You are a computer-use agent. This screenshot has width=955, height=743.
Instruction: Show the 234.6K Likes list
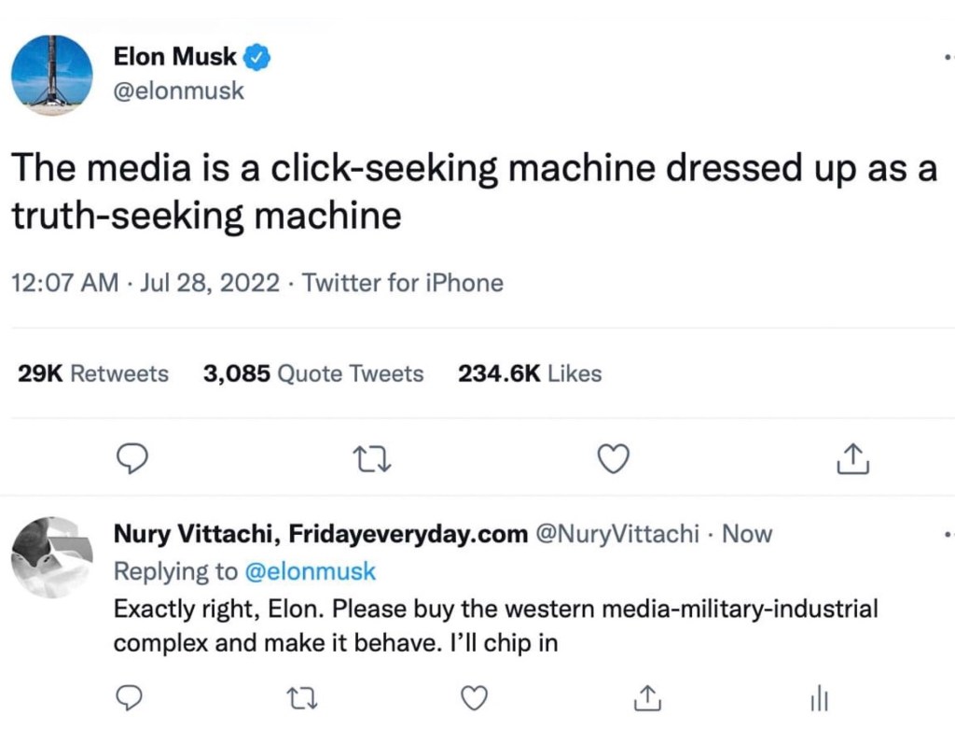529,374
